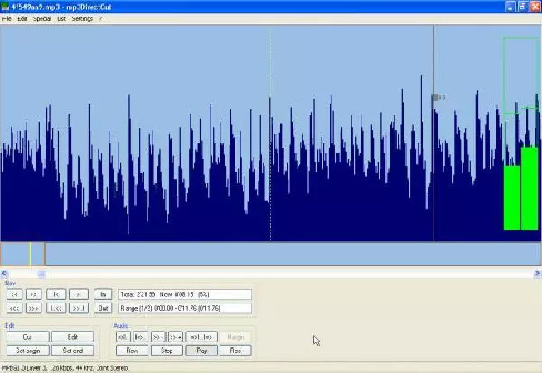
Task: Jump to start with the '|<' button
Action: click(x=56, y=294)
